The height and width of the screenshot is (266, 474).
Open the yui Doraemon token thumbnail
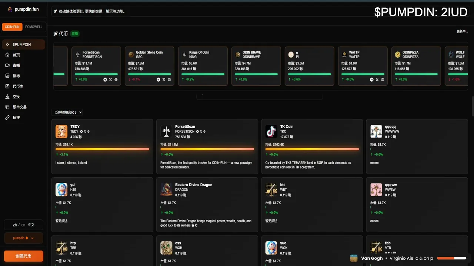click(x=61, y=190)
